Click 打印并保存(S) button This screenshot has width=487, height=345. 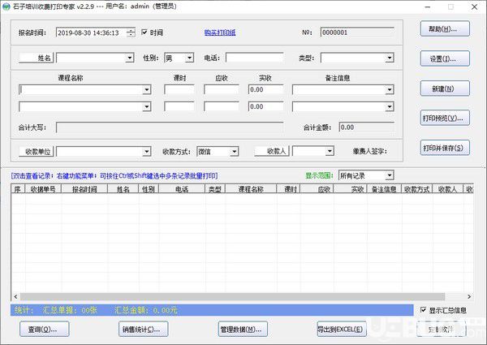445,148
